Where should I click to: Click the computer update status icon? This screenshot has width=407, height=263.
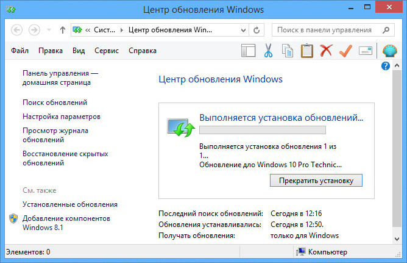[x=181, y=128]
